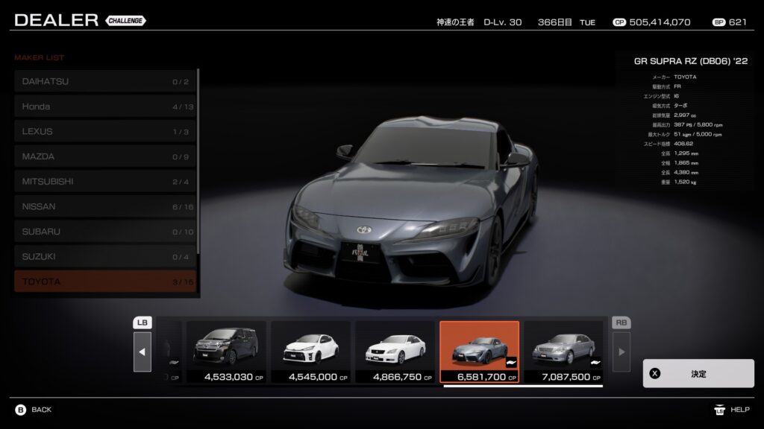Screen dimensions: 764x429
Task: Select the white hatchback priced 4,545,000 CP
Action: [310, 352]
